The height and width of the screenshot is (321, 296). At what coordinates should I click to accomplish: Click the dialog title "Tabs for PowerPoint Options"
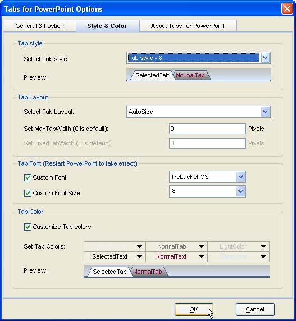[x=53, y=9]
